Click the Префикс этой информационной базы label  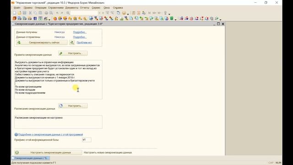37,140
